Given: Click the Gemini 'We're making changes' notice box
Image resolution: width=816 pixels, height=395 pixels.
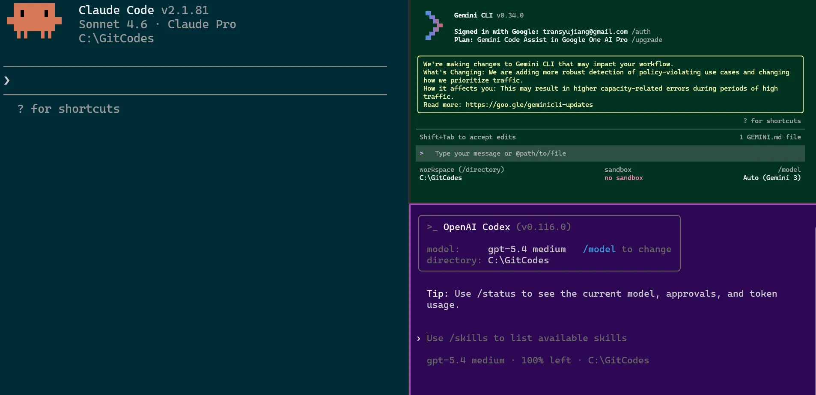Looking at the screenshot, I should tap(610, 84).
